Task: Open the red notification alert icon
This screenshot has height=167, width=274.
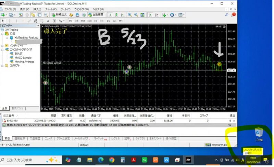Action: [x=234, y=15]
